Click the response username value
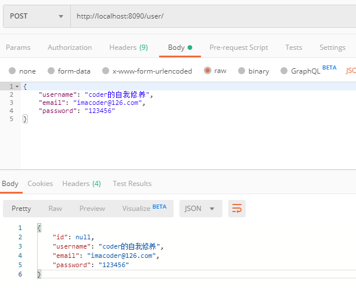 [x=130, y=246]
